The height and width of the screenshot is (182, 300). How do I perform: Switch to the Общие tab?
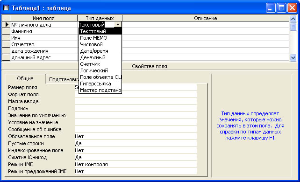click(x=25, y=79)
